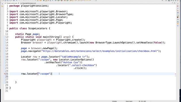The image size is (181, 102).
Task: Click the ".select-checkbox" string on line 22
Action: tap(82, 65)
